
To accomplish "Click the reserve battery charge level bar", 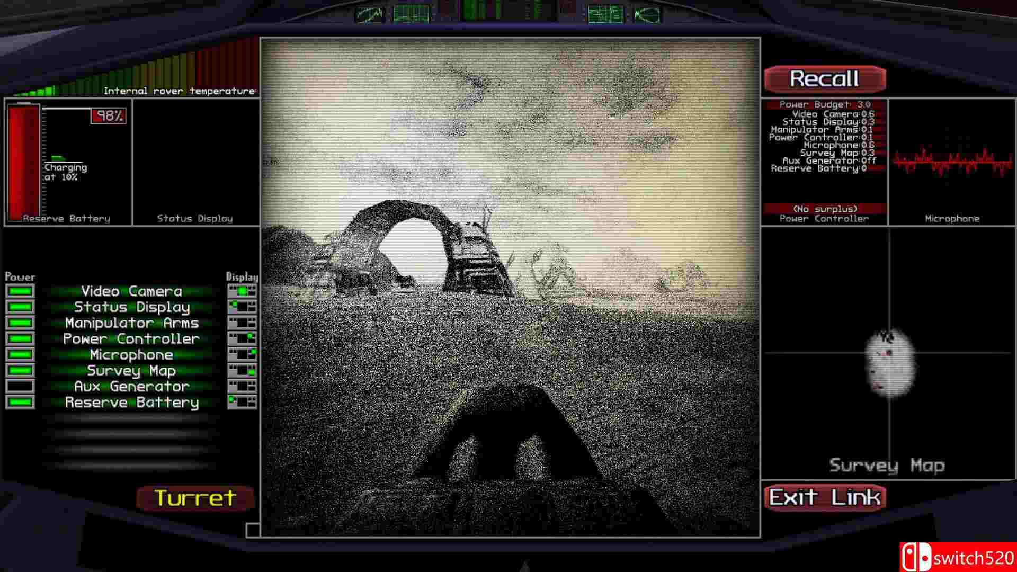I will pos(23,162).
